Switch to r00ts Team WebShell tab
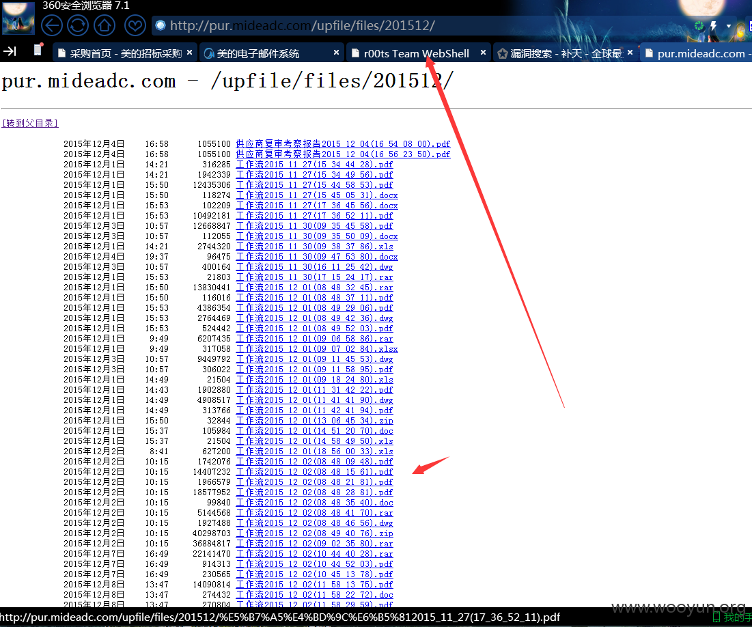The image size is (752, 627). (417, 53)
